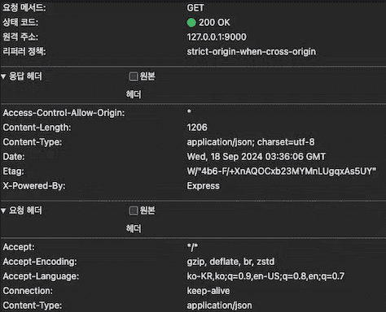Enable 원본 checkbox for 요청 헤더
The height and width of the screenshot is (312, 386).
(134, 210)
